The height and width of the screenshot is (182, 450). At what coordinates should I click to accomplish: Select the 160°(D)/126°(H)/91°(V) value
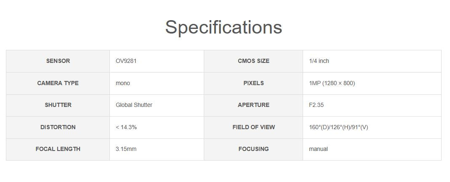338,127
